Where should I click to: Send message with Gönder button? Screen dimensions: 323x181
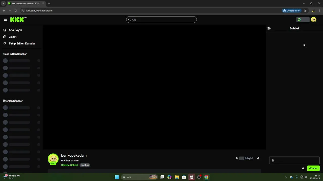click(313, 168)
